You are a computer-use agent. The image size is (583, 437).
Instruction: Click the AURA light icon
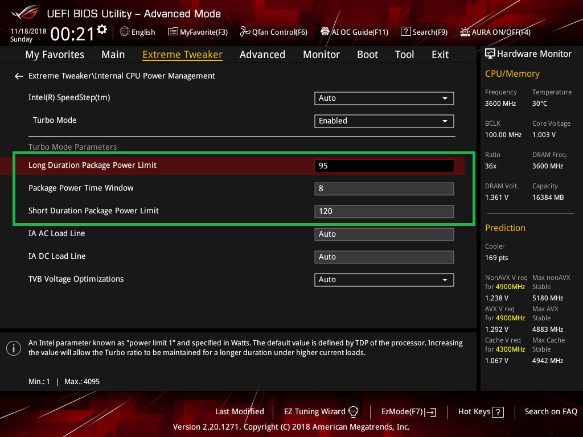tap(465, 32)
